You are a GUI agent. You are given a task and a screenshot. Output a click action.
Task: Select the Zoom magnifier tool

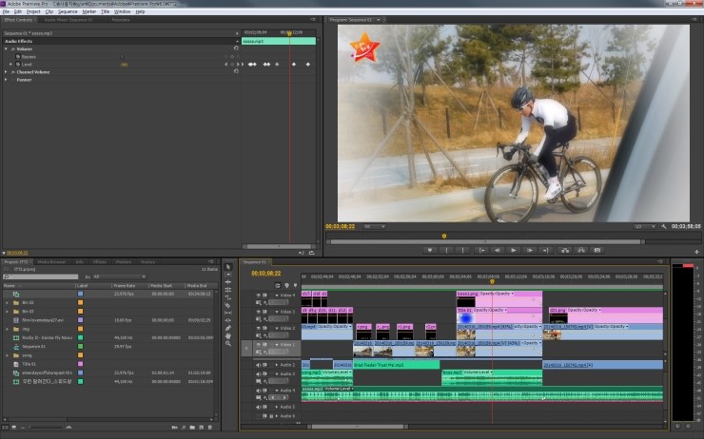[228, 343]
